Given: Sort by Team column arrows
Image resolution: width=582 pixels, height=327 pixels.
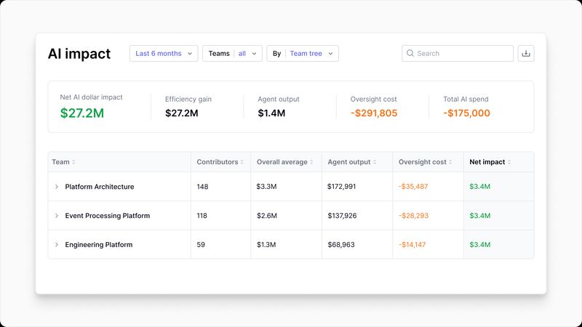Looking at the screenshot, I should [73, 162].
